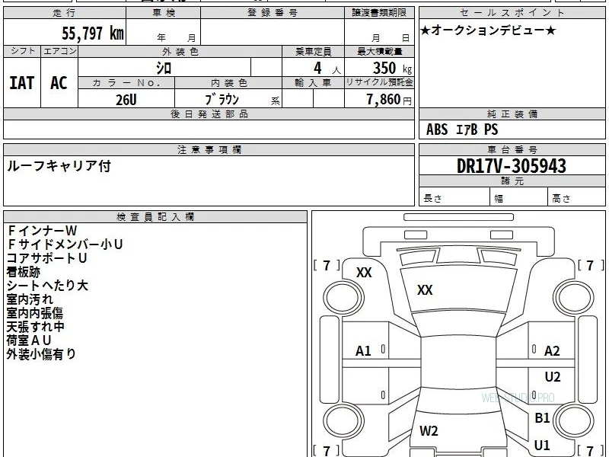Select the セールスポイント section header
609x457 pixels.
pyautogui.click(x=512, y=13)
